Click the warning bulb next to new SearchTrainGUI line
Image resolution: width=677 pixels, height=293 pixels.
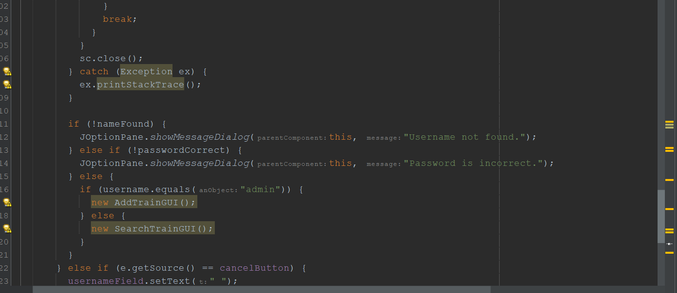[7, 228]
